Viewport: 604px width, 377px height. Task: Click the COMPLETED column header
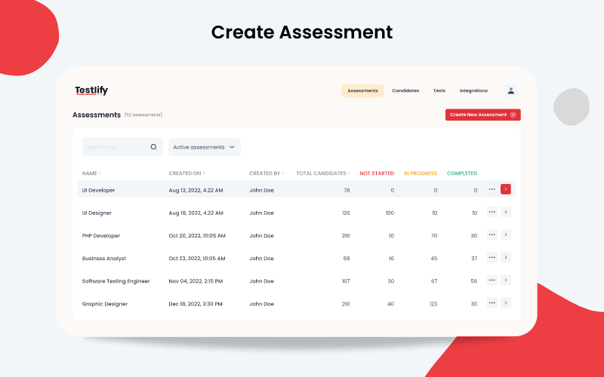tap(462, 173)
